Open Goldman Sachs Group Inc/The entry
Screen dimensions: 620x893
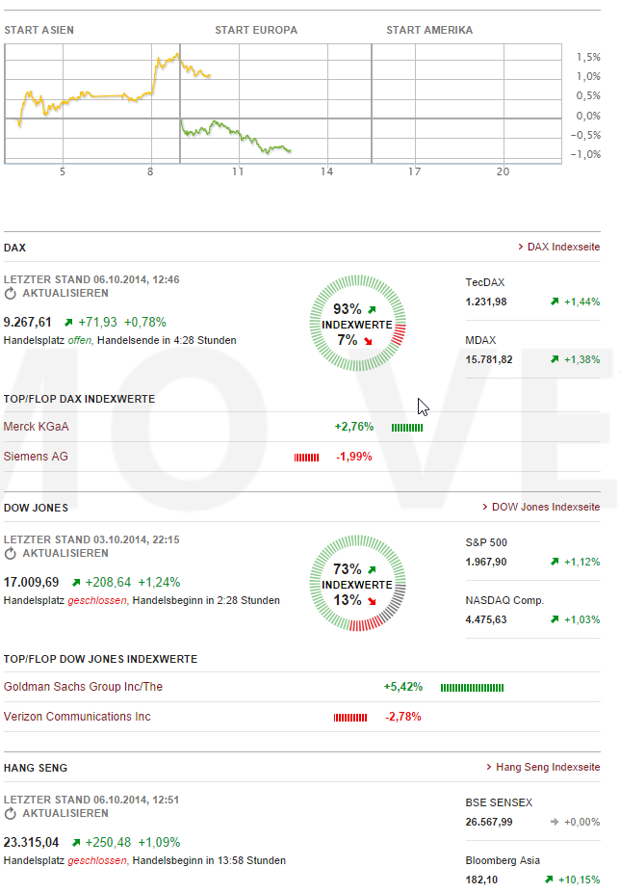(84, 687)
